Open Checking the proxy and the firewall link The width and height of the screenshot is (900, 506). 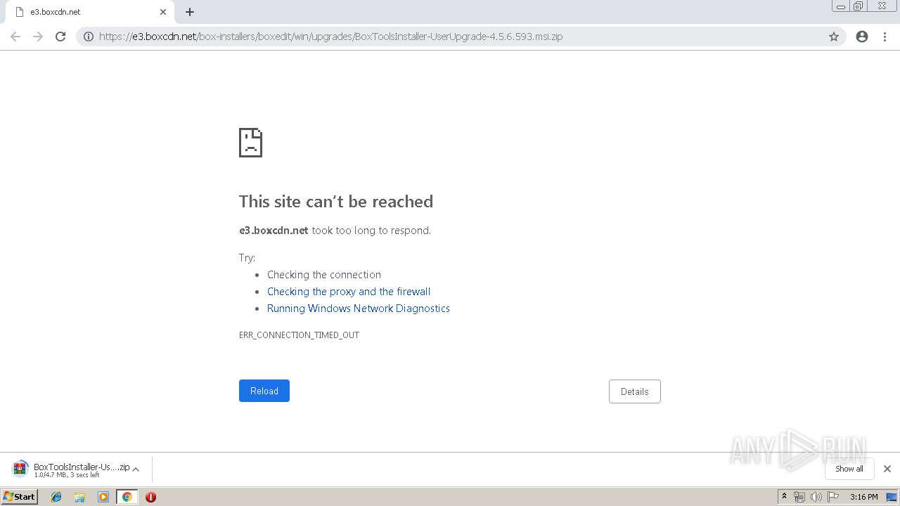click(x=349, y=292)
